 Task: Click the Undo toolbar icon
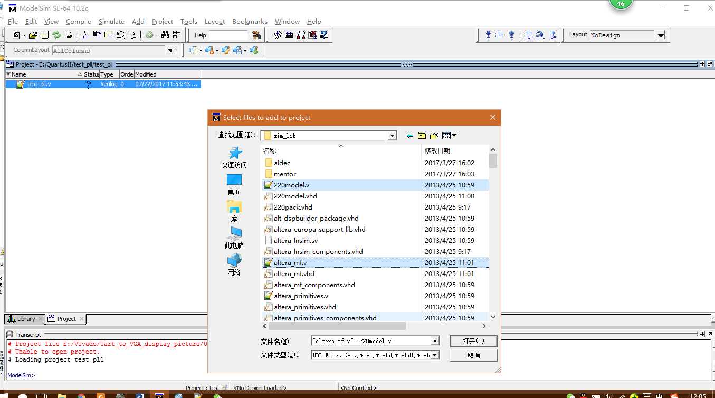(120, 35)
